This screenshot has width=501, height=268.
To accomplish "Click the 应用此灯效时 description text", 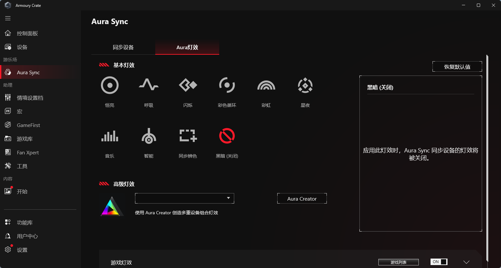I will click(x=421, y=154).
